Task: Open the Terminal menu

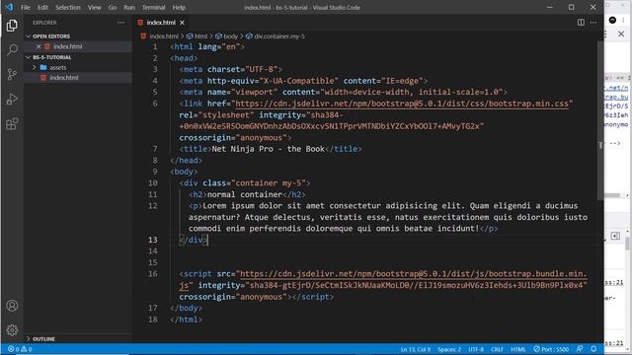Action: point(154,7)
